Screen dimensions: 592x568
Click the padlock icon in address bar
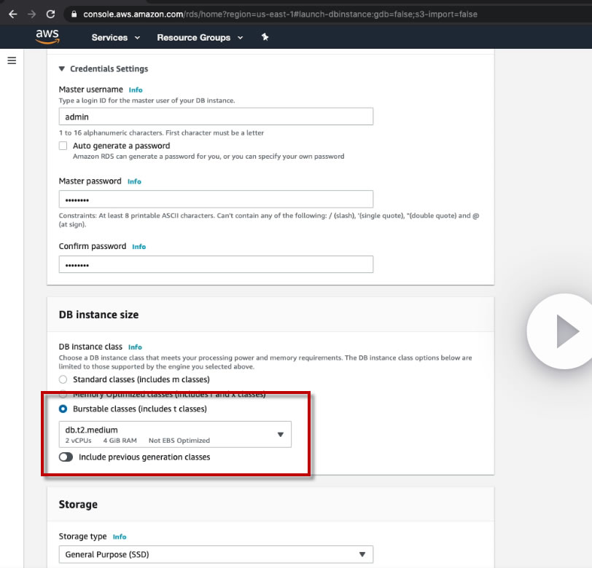pos(74,15)
